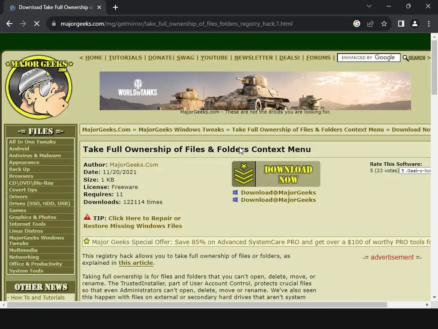
Task: Open the tab search chevron in title bar
Action: click(x=369, y=6)
